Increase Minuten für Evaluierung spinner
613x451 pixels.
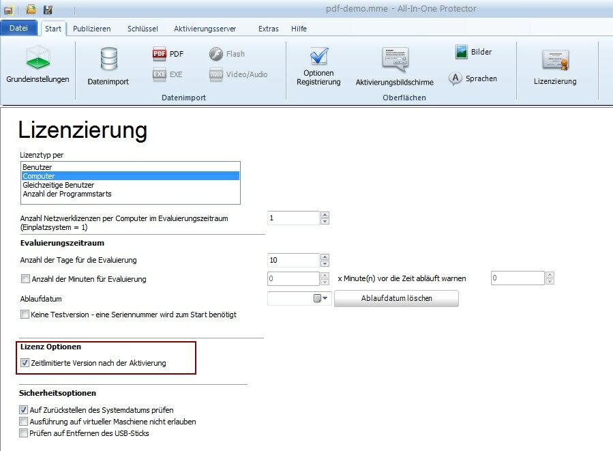pyautogui.click(x=325, y=275)
